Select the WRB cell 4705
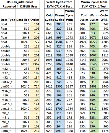 [x=104, y=42]
